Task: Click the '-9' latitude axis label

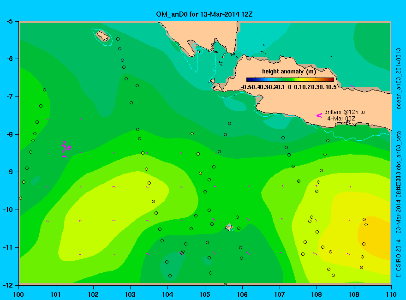Action: 9,172
